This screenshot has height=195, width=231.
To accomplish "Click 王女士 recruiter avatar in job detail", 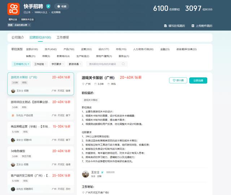I will coord(86,174).
